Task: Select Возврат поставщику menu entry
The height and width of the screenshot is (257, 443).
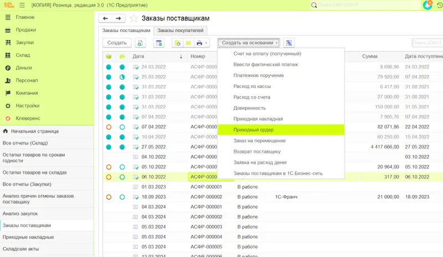Action: (256, 151)
